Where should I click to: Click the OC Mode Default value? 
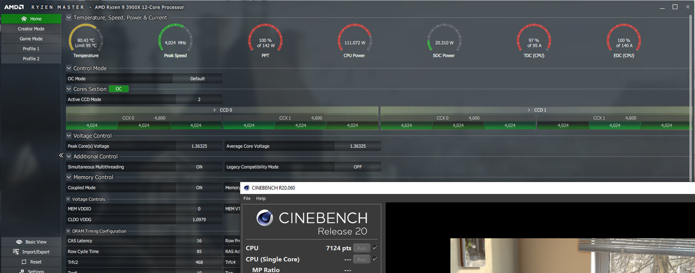tap(197, 79)
